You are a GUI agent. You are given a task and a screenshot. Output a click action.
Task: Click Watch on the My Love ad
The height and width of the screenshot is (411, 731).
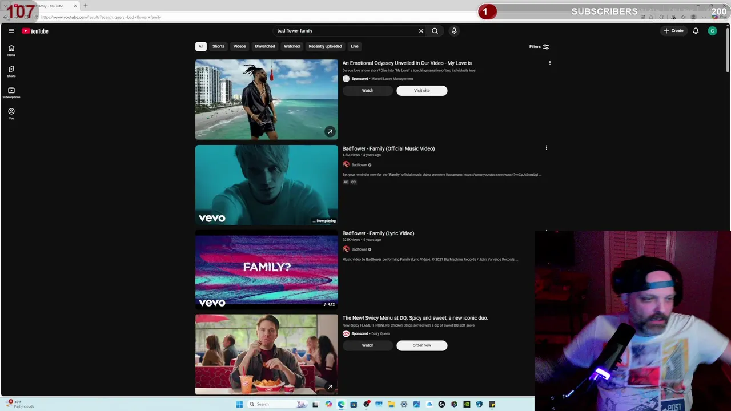pyautogui.click(x=368, y=90)
